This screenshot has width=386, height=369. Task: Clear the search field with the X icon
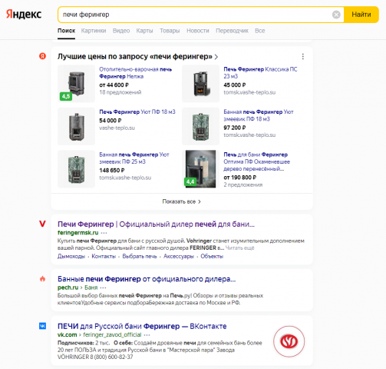pyautogui.click(x=336, y=15)
